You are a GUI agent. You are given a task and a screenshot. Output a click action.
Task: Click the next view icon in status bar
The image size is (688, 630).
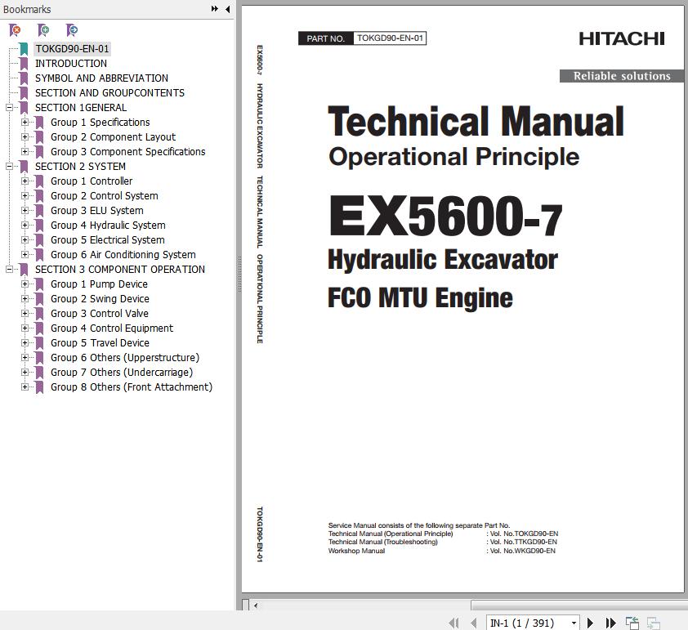tap(654, 623)
